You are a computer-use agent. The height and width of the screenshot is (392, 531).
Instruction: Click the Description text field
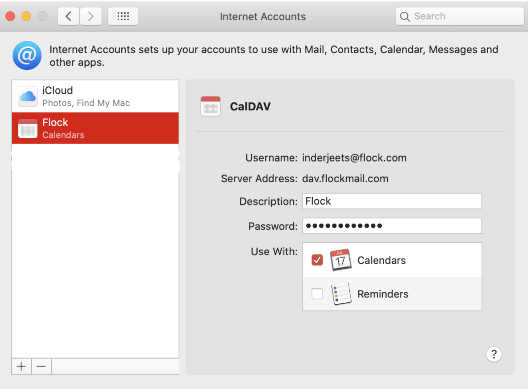[392, 201]
